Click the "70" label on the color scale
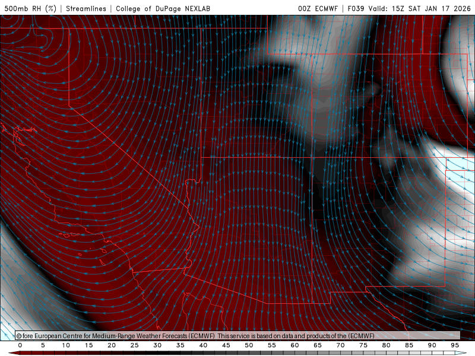475x356 pixels. coord(340,345)
